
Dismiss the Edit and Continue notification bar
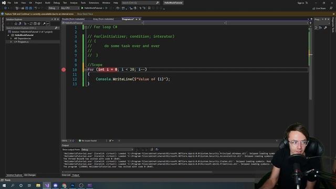coord(333,14)
